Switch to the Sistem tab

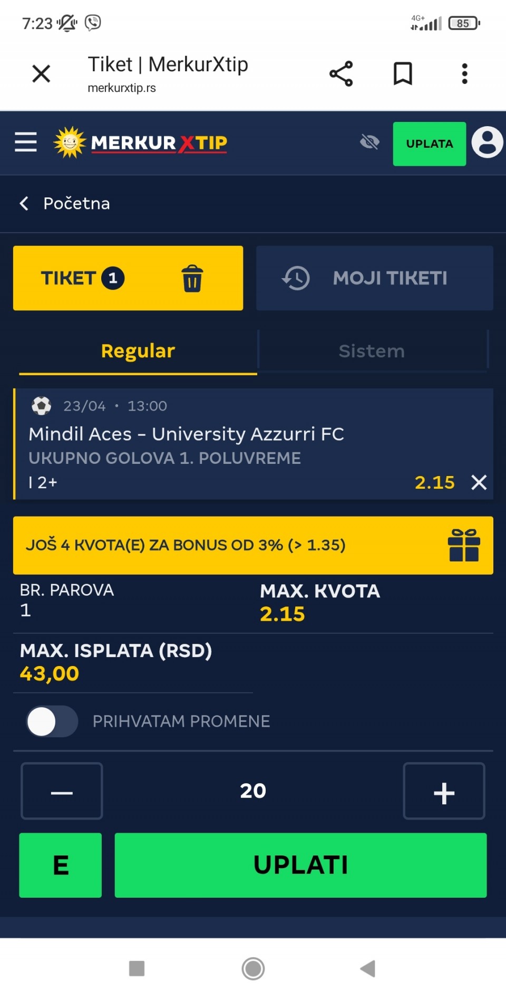(372, 351)
